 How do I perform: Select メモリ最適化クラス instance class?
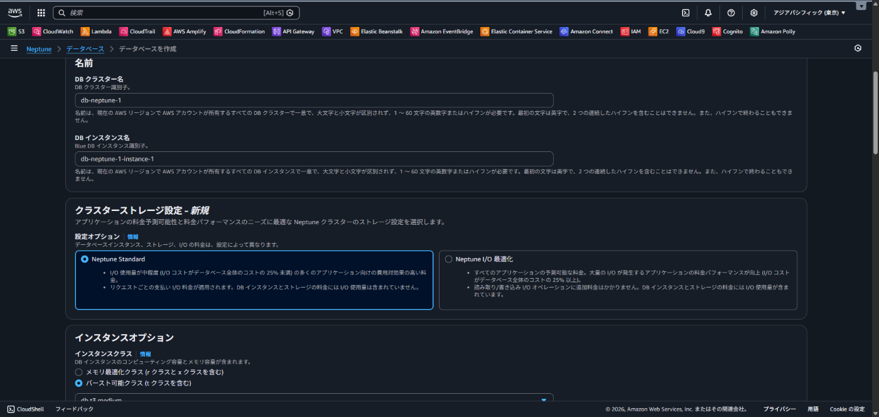[78, 372]
